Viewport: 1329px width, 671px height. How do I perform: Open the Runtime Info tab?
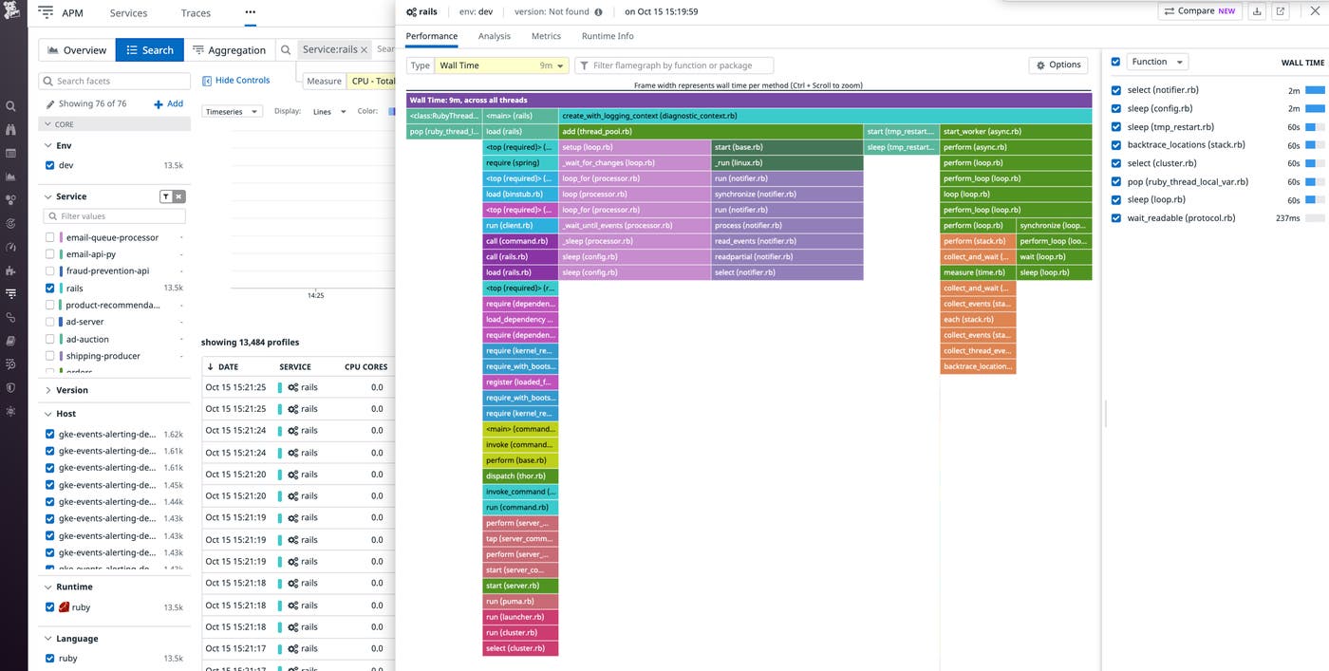pos(608,36)
